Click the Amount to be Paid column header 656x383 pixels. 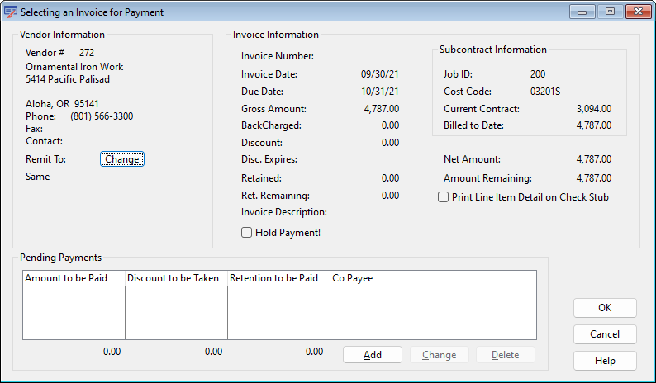pos(74,279)
